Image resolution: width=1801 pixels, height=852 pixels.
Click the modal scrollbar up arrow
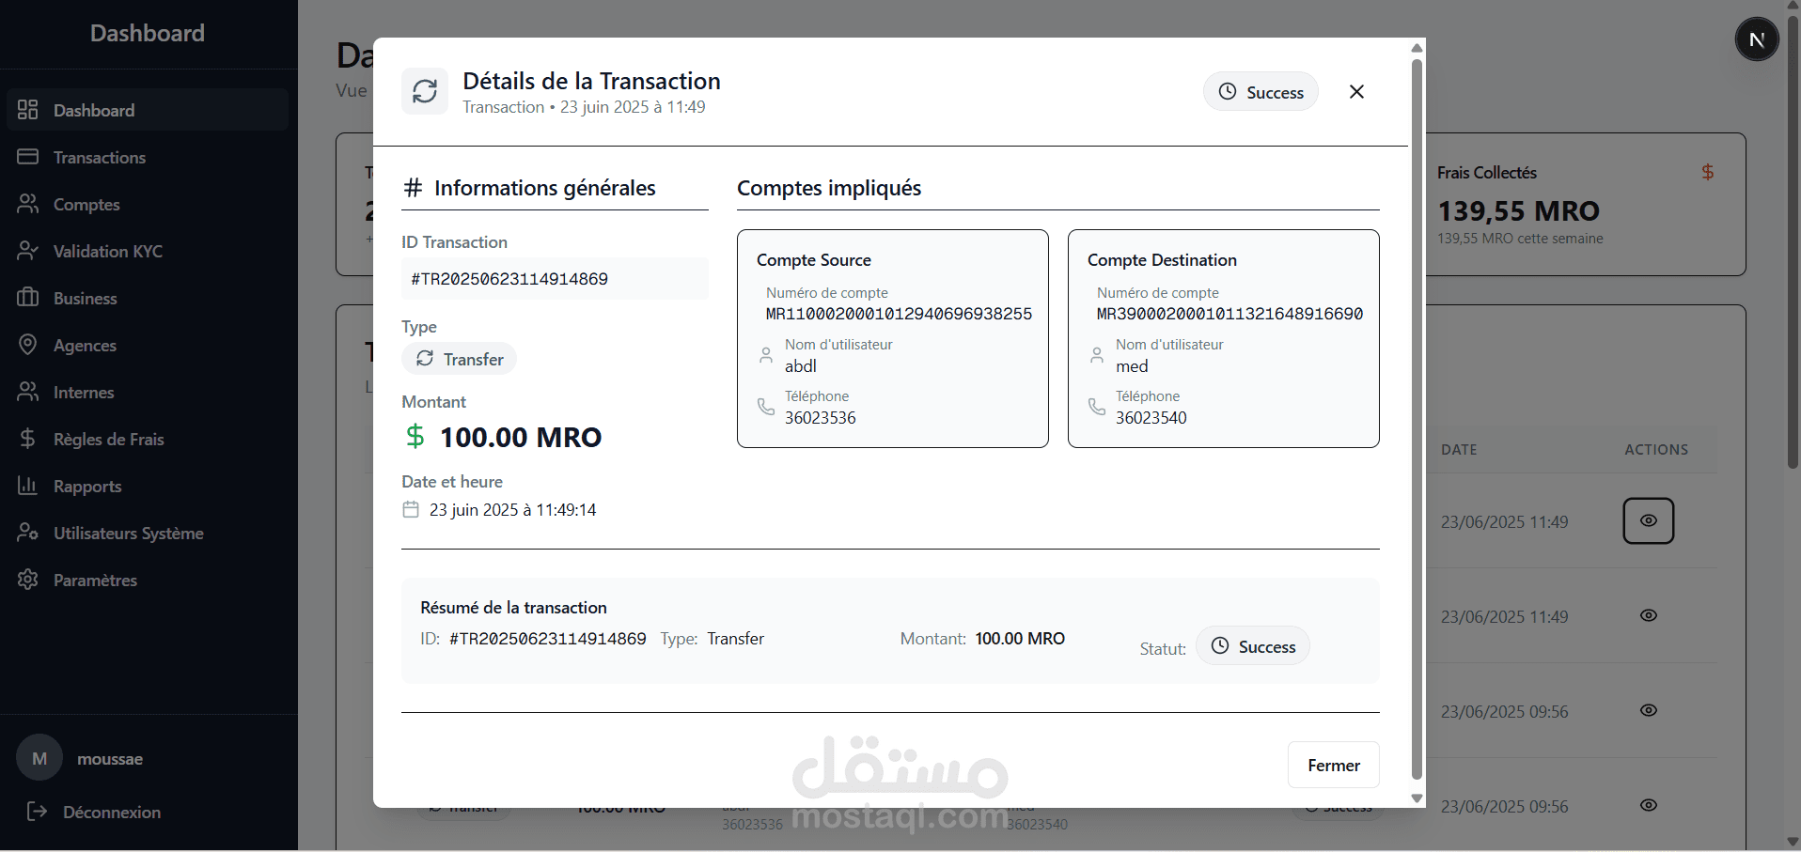pyautogui.click(x=1417, y=47)
